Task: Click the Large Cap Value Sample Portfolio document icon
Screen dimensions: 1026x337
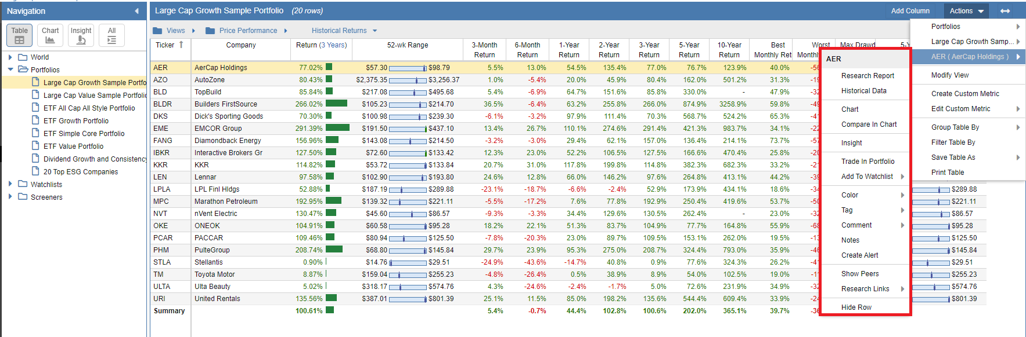Action: click(x=36, y=95)
